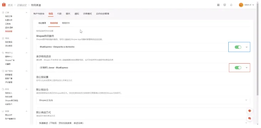Open 退货/退款 in the sidebar

point(9,28)
